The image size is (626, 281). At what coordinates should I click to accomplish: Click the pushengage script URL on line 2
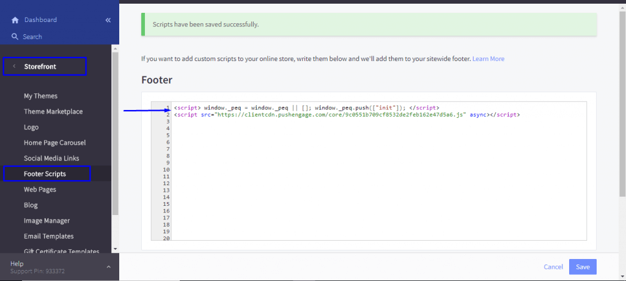(x=341, y=115)
